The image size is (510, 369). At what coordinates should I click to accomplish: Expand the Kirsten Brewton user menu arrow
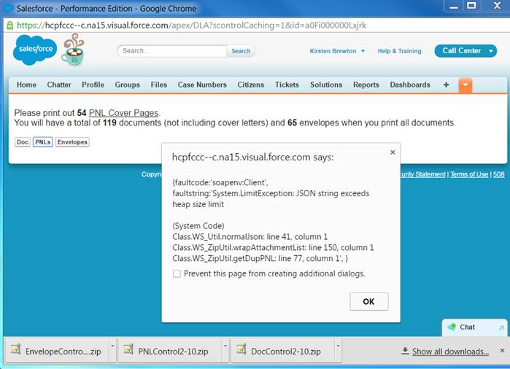(x=363, y=51)
